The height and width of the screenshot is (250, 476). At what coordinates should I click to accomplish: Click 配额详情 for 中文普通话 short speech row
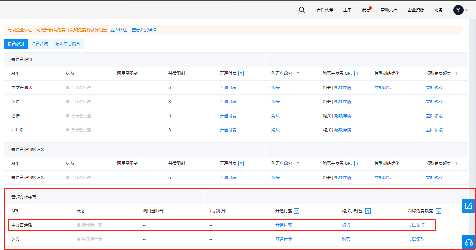(x=343, y=88)
